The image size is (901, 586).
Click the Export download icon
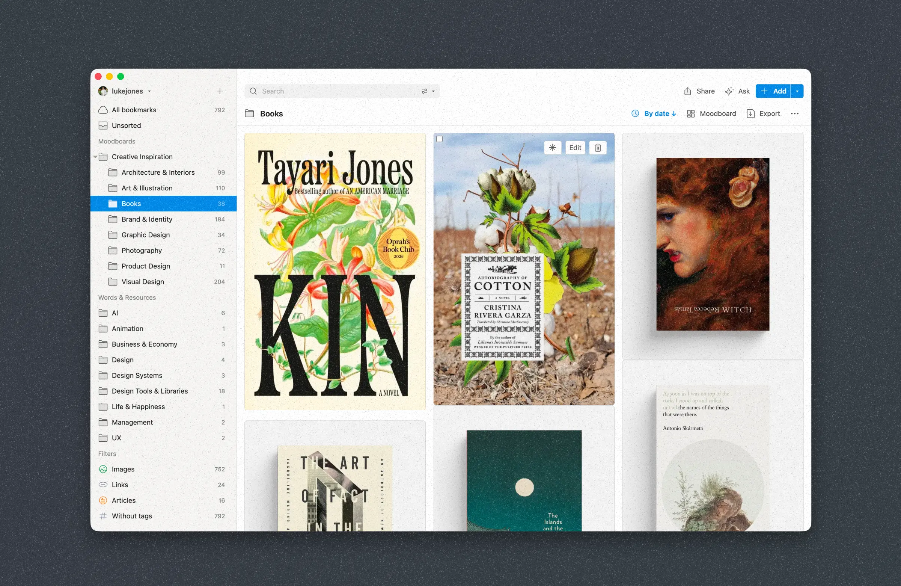click(750, 114)
